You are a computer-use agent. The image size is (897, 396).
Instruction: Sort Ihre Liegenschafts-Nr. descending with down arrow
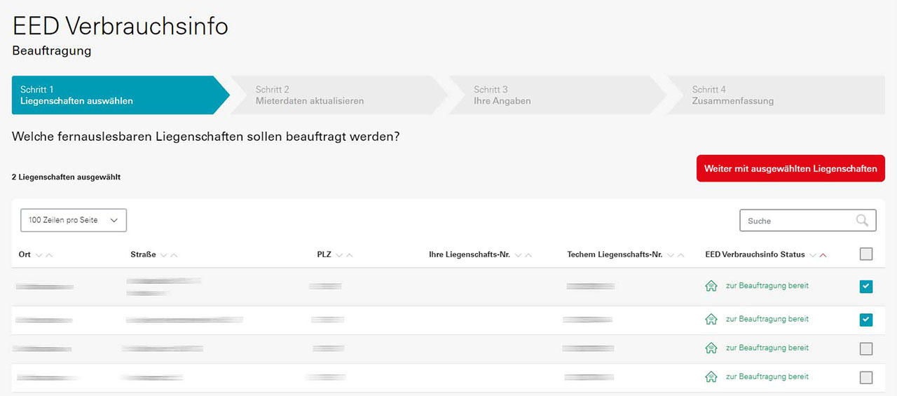[x=518, y=255]
